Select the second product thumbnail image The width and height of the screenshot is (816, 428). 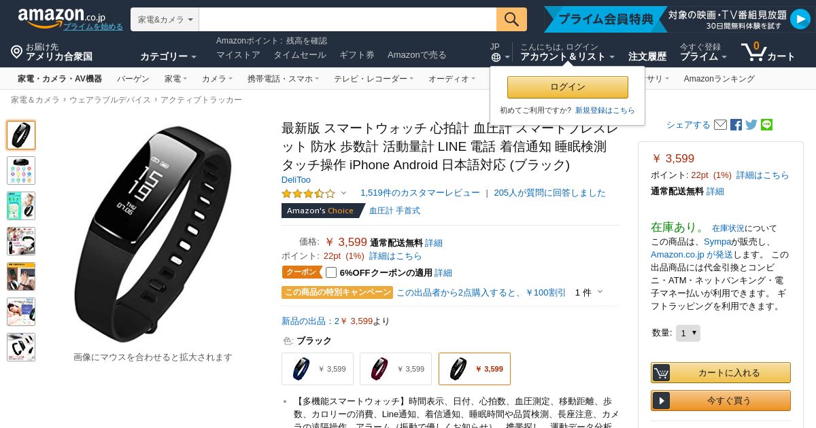21,171
